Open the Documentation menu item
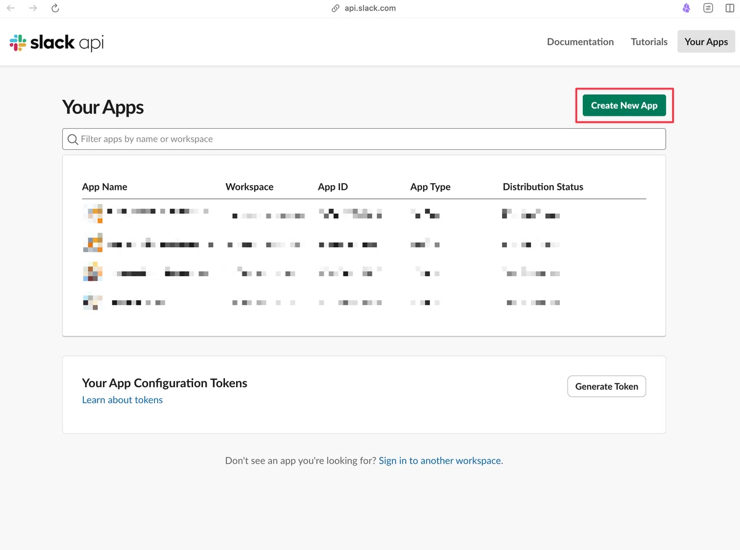 pyautogui.click(x=580, y=41)
